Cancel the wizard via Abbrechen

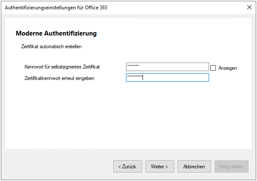(194, 167)
